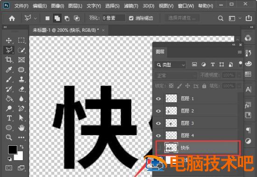
Task: Select the Hand tool
Action: (x=21, y=127)
